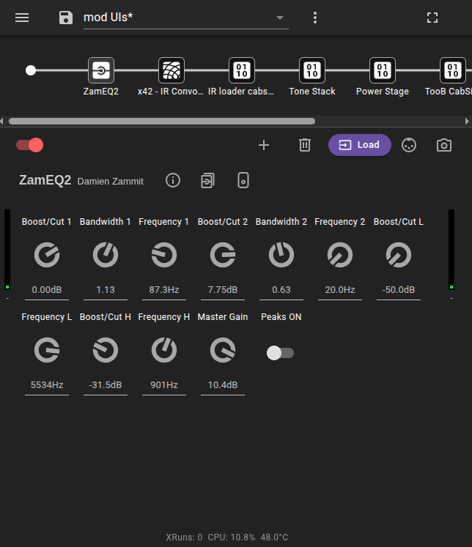Click the pedalboard input start node
Image resolution: width=472 pixels, height=547 pixels.
[31, 70]
